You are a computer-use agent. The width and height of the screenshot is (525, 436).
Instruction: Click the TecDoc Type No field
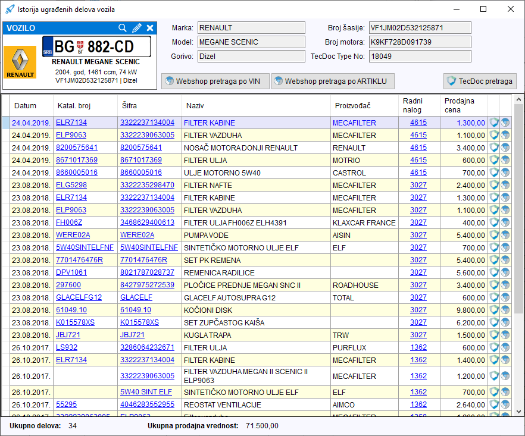[x=420, y=57]
